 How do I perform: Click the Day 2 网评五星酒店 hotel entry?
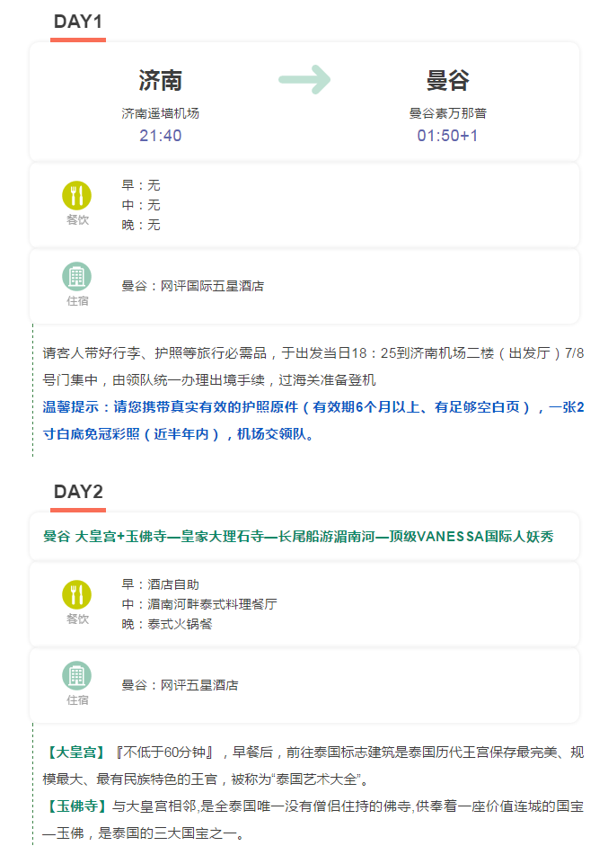181,685
